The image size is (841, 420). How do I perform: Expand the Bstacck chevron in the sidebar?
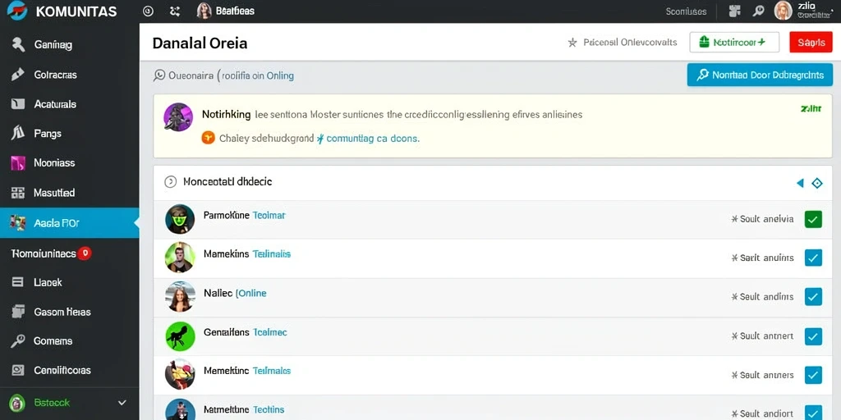122,402
